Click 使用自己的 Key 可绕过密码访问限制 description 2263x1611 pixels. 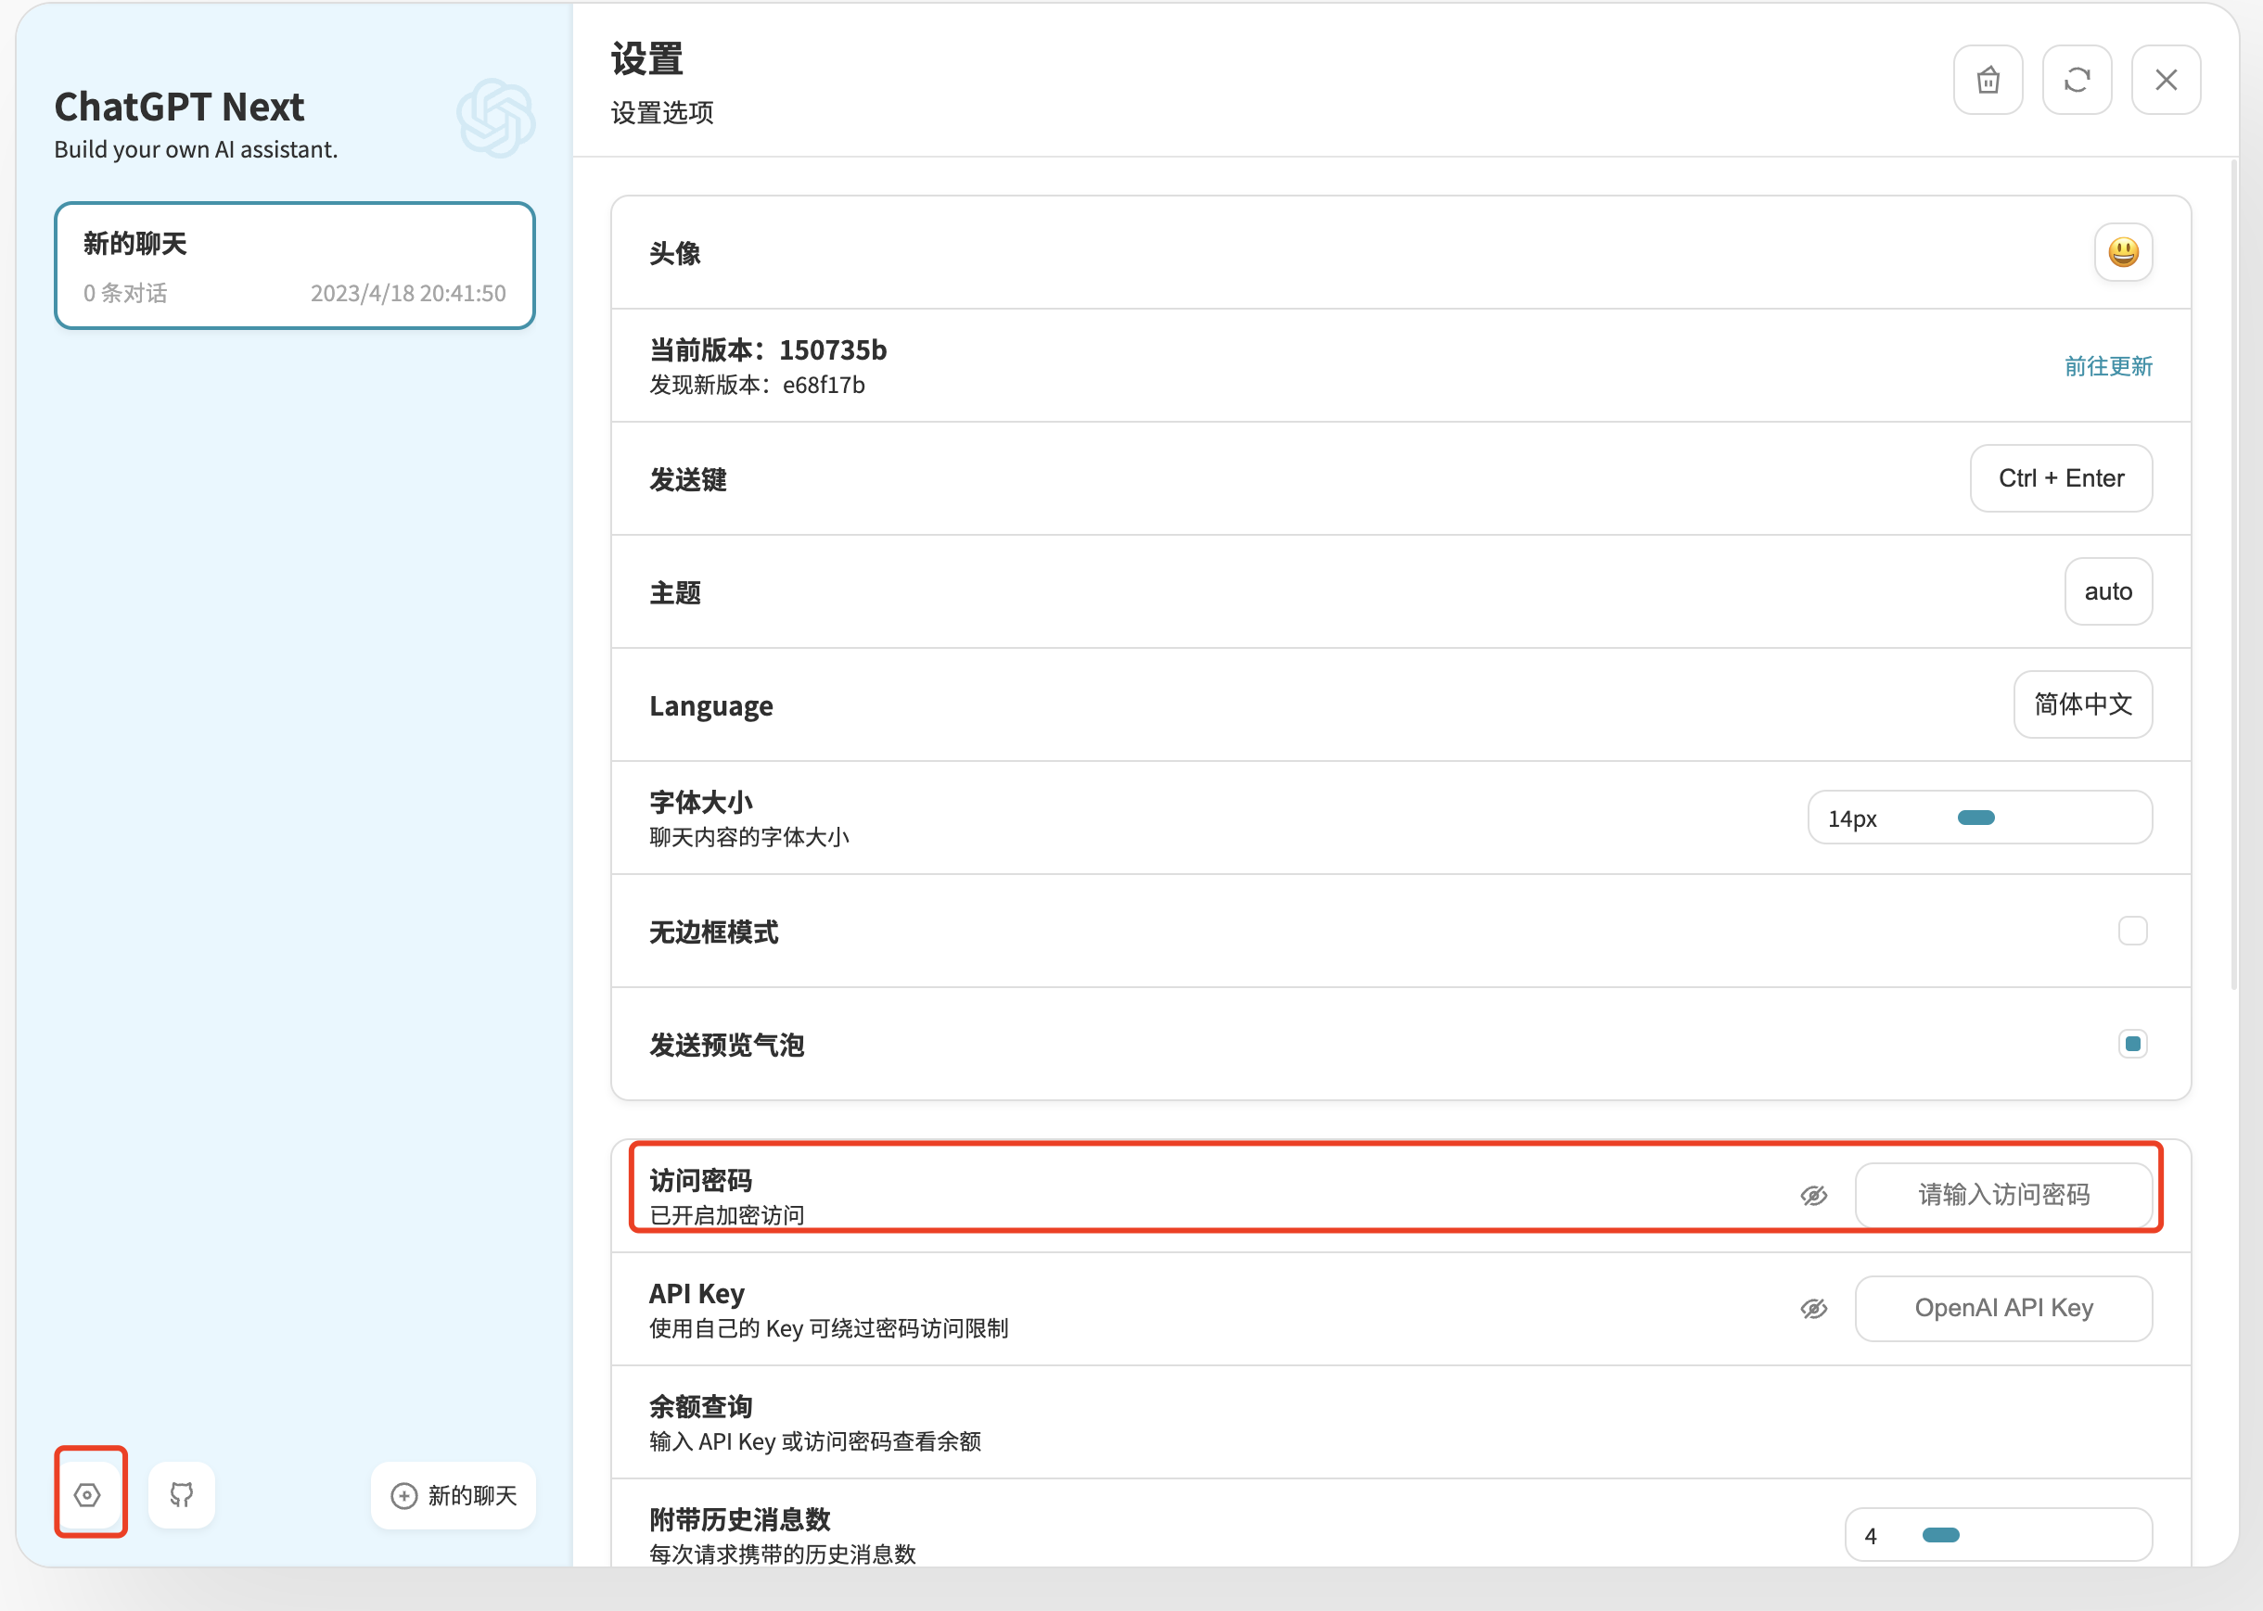(x=829, y=1328)
